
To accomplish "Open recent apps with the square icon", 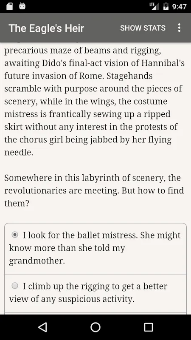I will tap(149, 327).
